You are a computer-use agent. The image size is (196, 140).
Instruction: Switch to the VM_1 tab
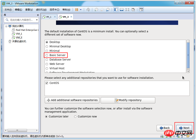(48, 17)
